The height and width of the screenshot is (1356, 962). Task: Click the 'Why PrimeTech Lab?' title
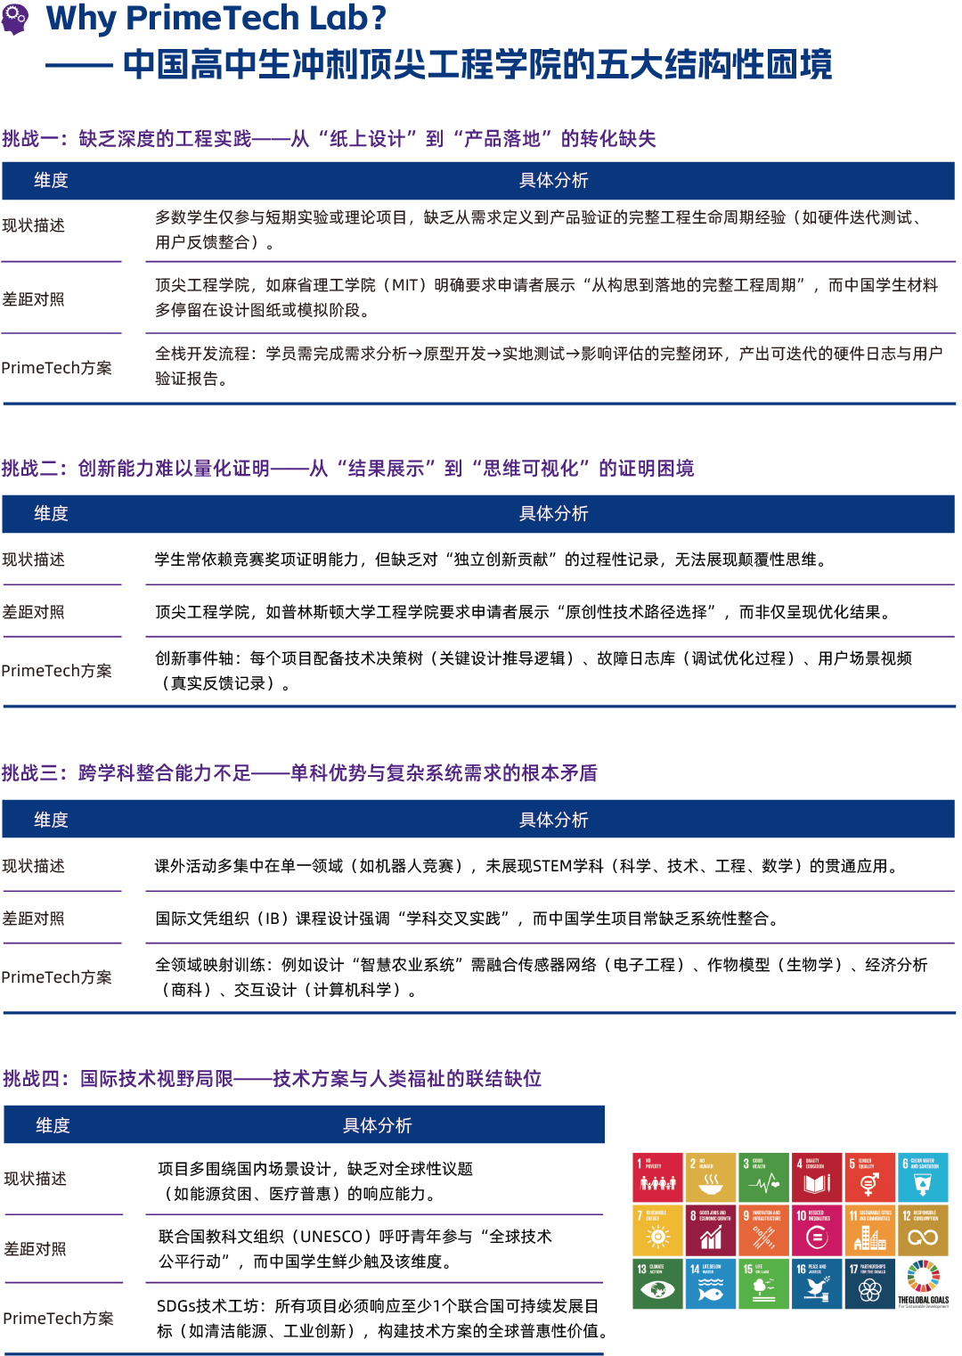pos(216,18)
